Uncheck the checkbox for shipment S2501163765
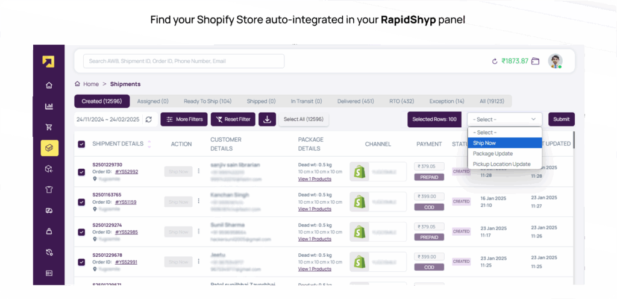The height and width of the screenshot is (299, 617). [81, 202]
